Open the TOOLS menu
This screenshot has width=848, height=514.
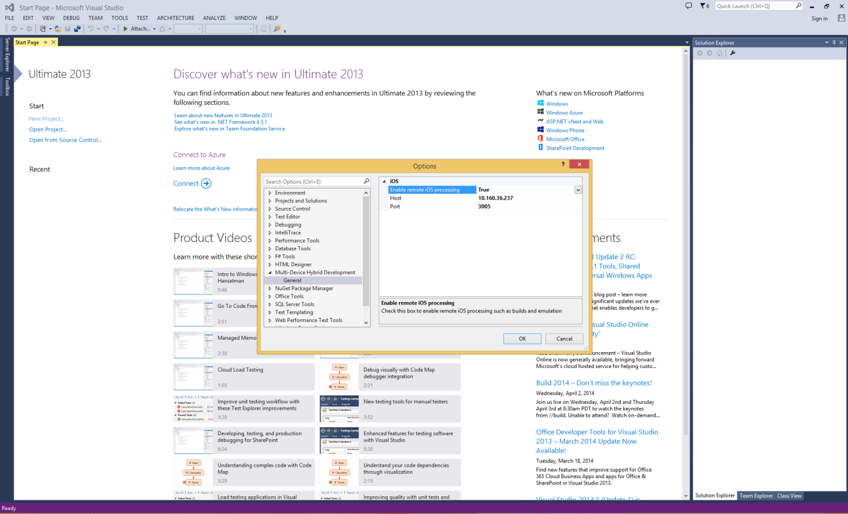[x=120, y=18]
